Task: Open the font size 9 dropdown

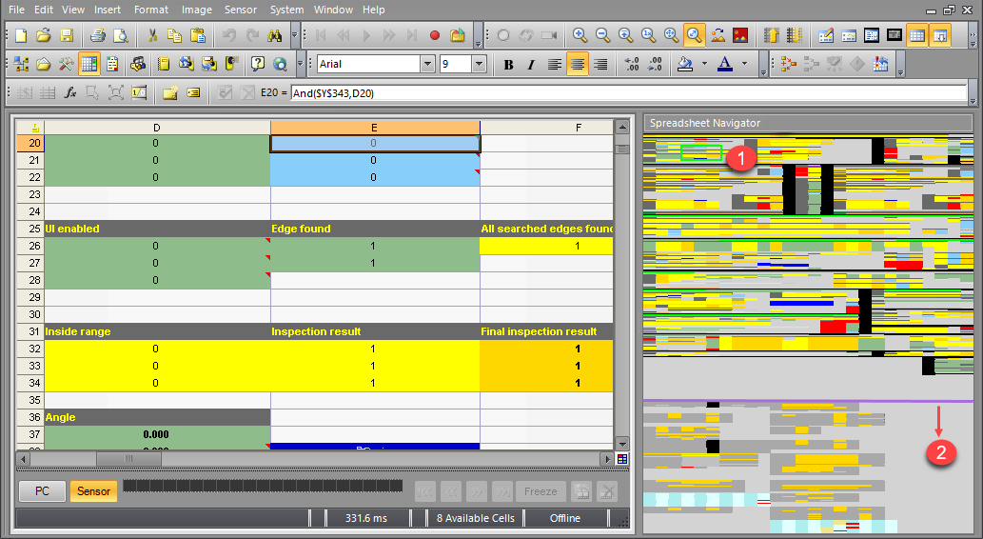Action: point(479,65)
